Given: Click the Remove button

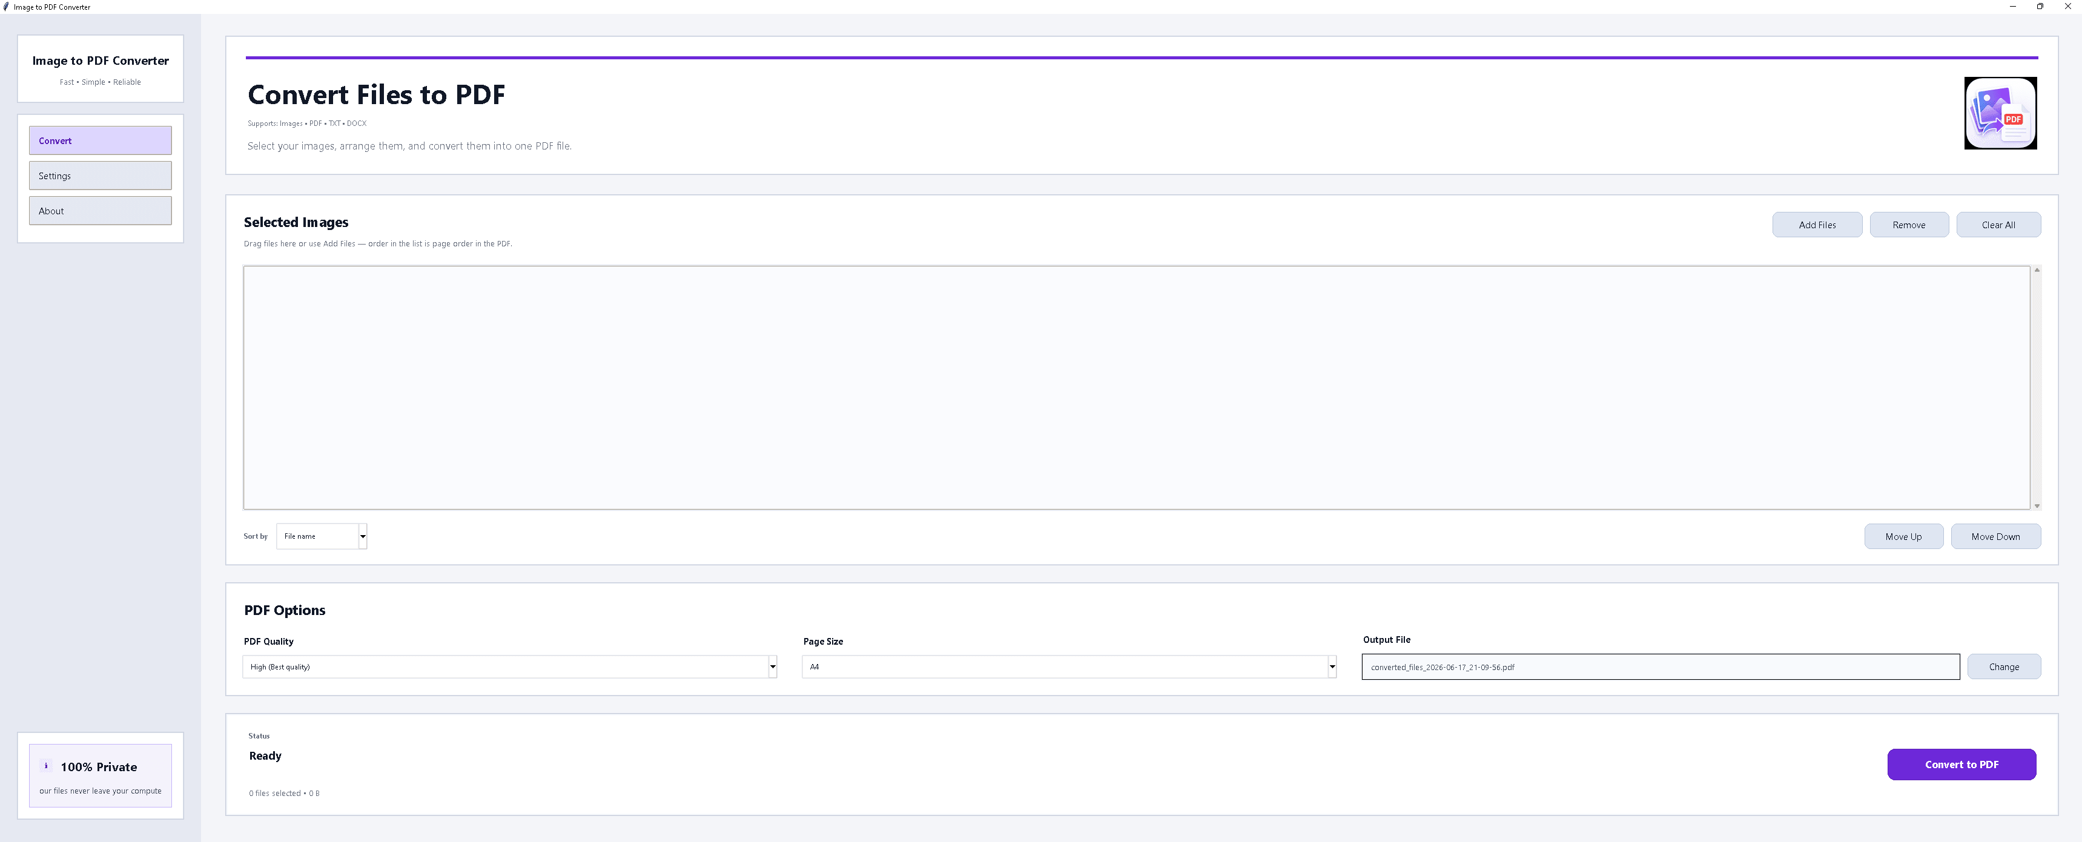Looking at the screenshot, I should click(1909, 225).
